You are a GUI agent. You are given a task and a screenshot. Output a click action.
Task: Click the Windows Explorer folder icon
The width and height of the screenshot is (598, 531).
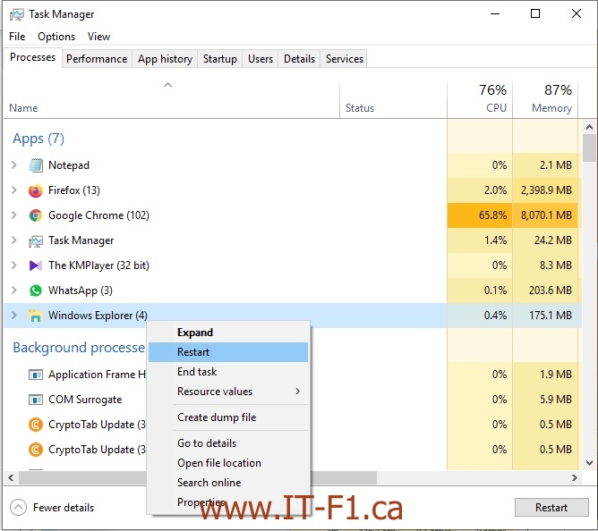36,316
